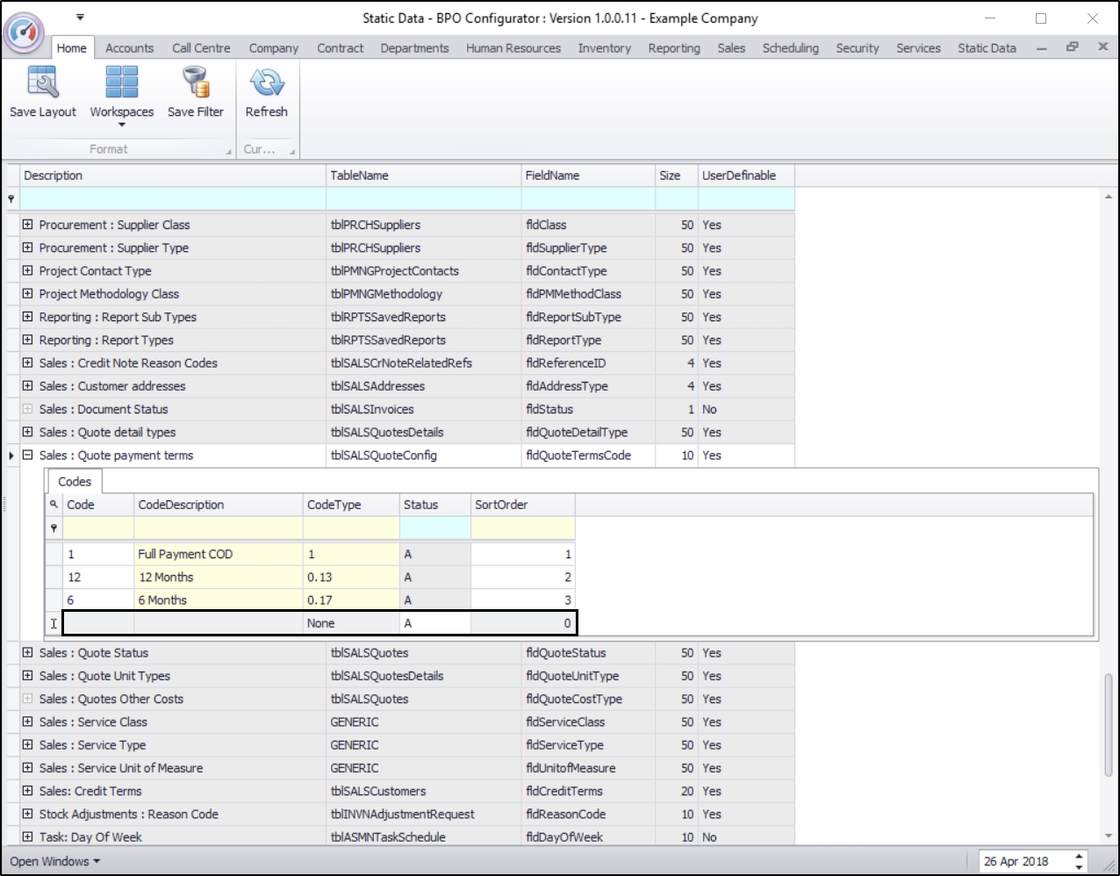Viewport: 1120px width, 876px height.
Task: Expand Sales : Quote Status row
Action: click(x=27, y=653)
